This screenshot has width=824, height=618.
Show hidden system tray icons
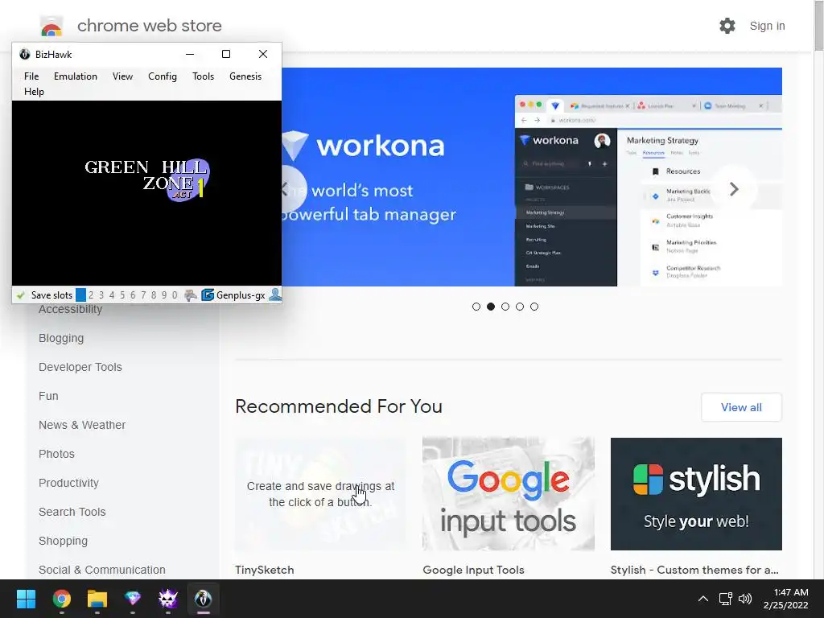pyautogui.click(x=703, y=599)
